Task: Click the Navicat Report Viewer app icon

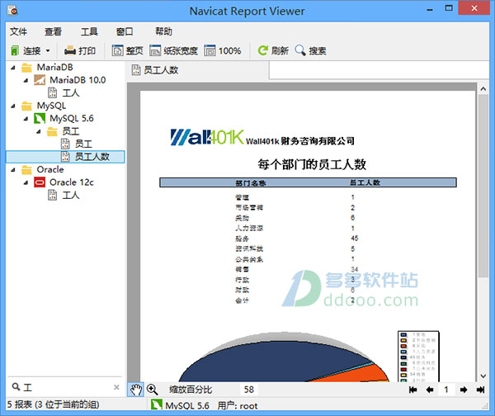Action: pyautogui.click(x=12, y=11)
